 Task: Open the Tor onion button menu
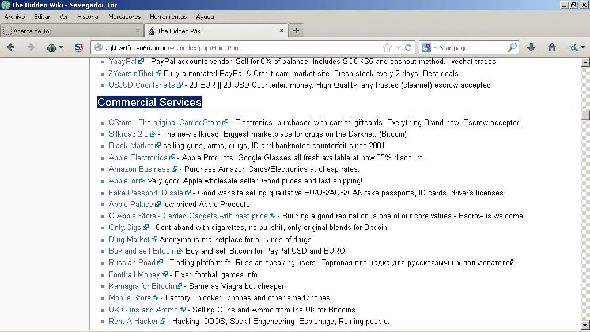tap(55, 47)
